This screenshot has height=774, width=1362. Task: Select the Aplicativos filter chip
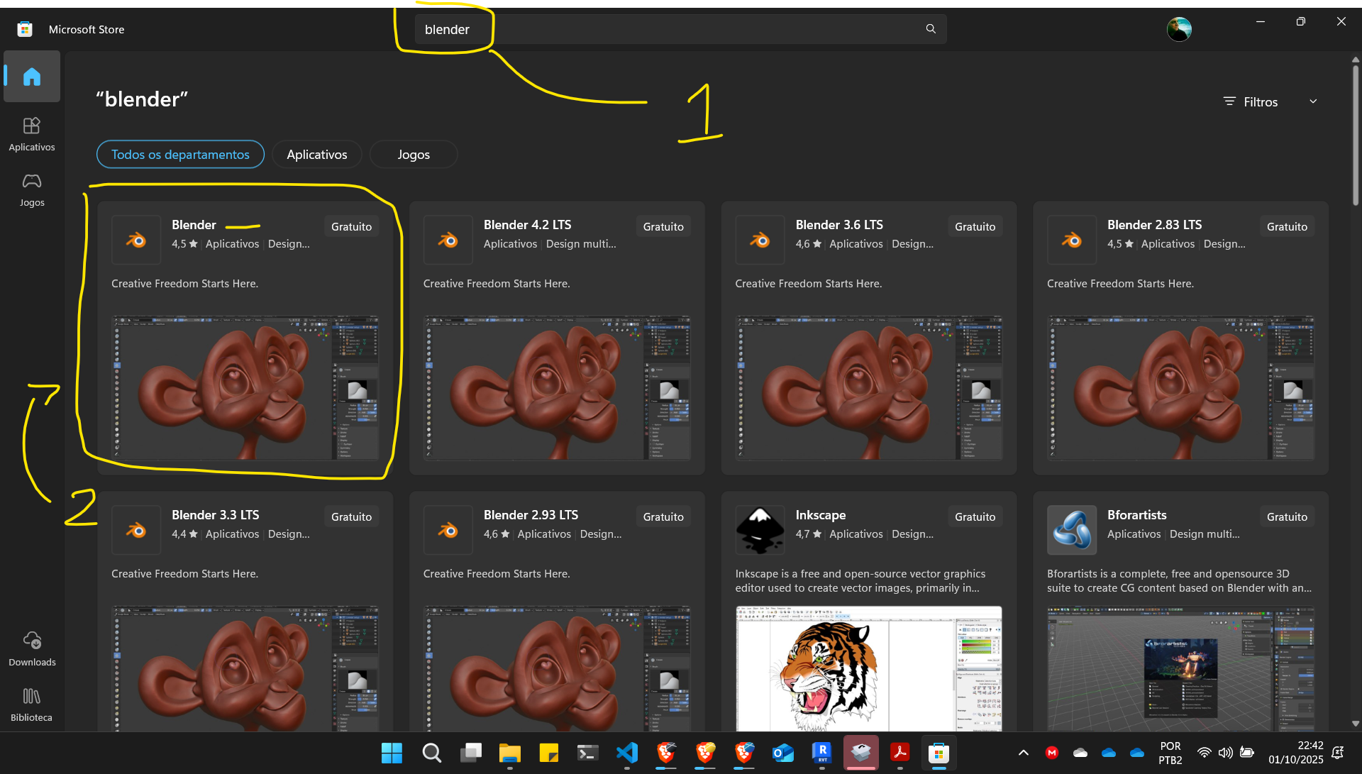pyautogui.click(x=316, y=155)
